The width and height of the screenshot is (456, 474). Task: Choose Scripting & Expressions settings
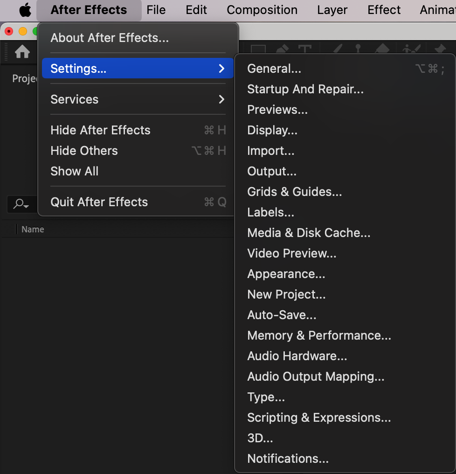coord(319,418)
